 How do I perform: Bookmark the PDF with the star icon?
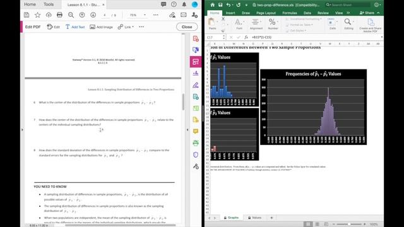[x=38, y=15]
